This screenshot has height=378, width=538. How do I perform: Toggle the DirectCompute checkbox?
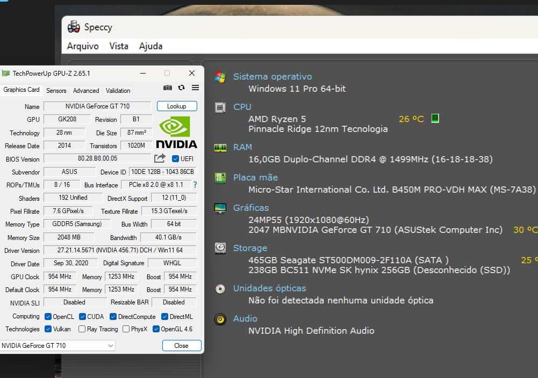coord(113,317)
